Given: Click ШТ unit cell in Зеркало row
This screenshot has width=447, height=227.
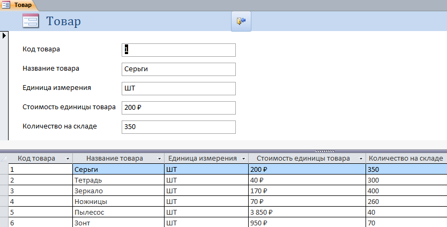Looking at the screenshot, I should point(206,191).
